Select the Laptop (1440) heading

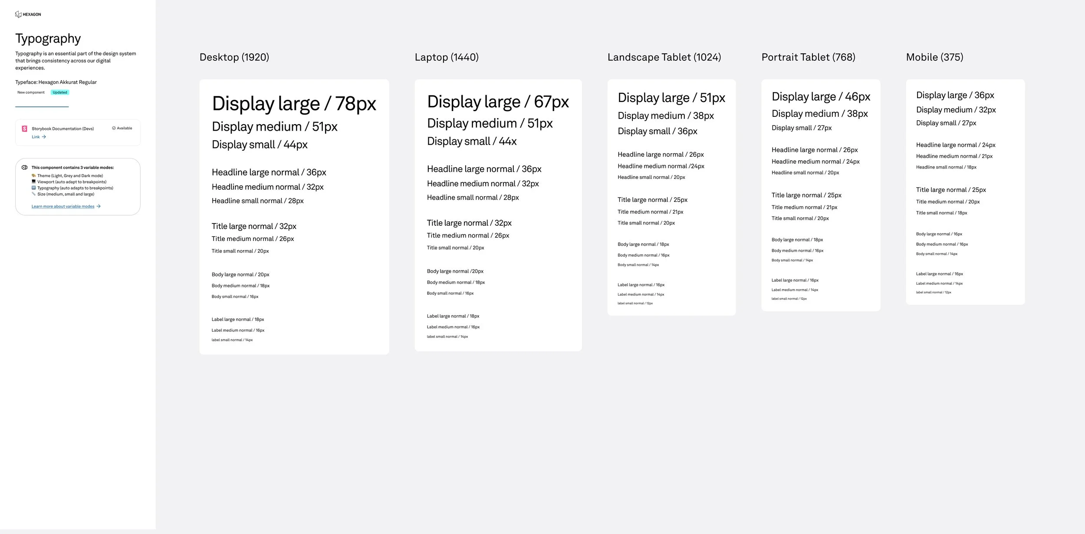447,57
